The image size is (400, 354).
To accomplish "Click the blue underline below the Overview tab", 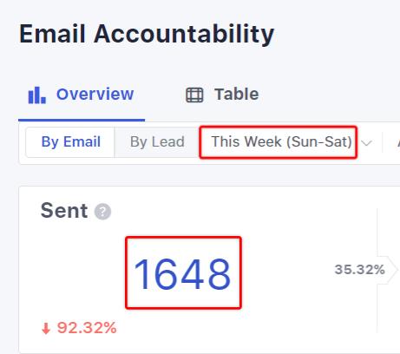I will 82,120.
